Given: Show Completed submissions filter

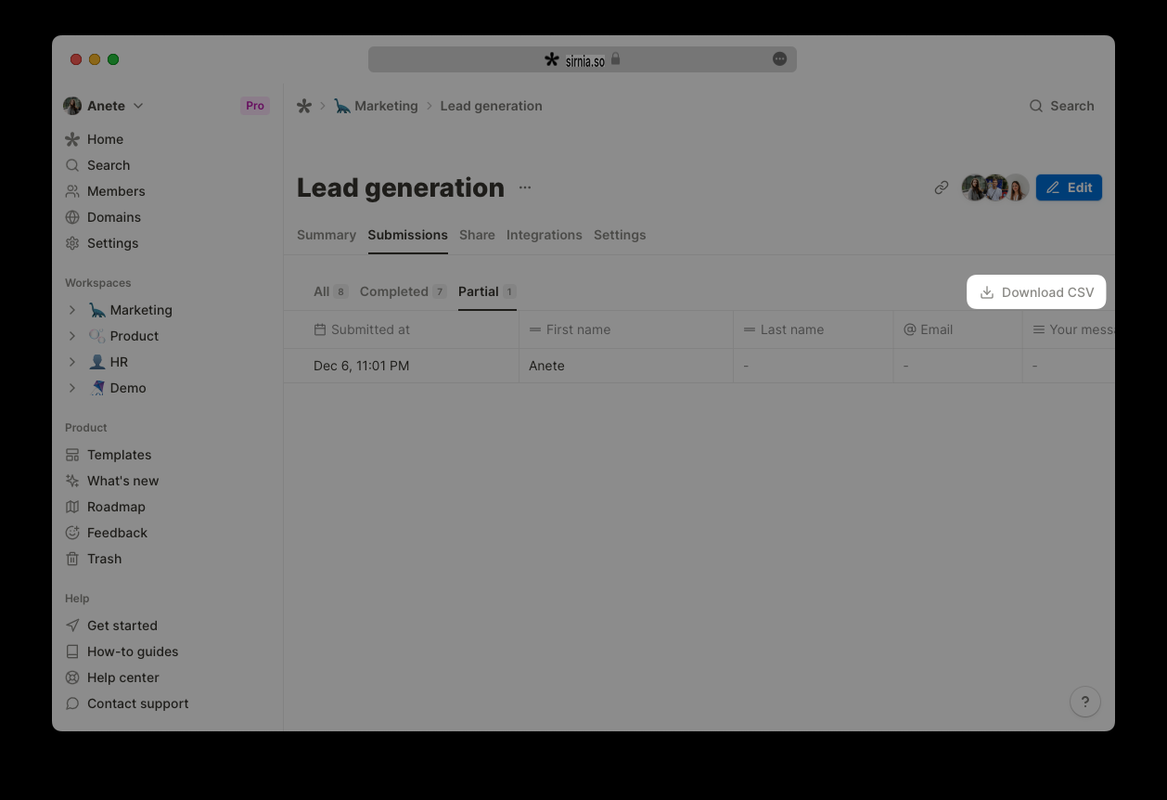Looking at the screenshot, I should [403, 291].
